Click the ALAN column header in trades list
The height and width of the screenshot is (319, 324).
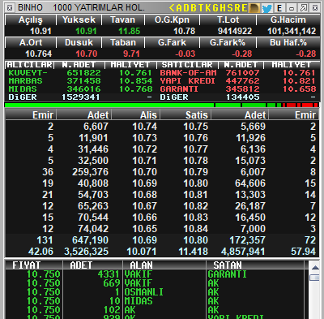pos(164,265)
